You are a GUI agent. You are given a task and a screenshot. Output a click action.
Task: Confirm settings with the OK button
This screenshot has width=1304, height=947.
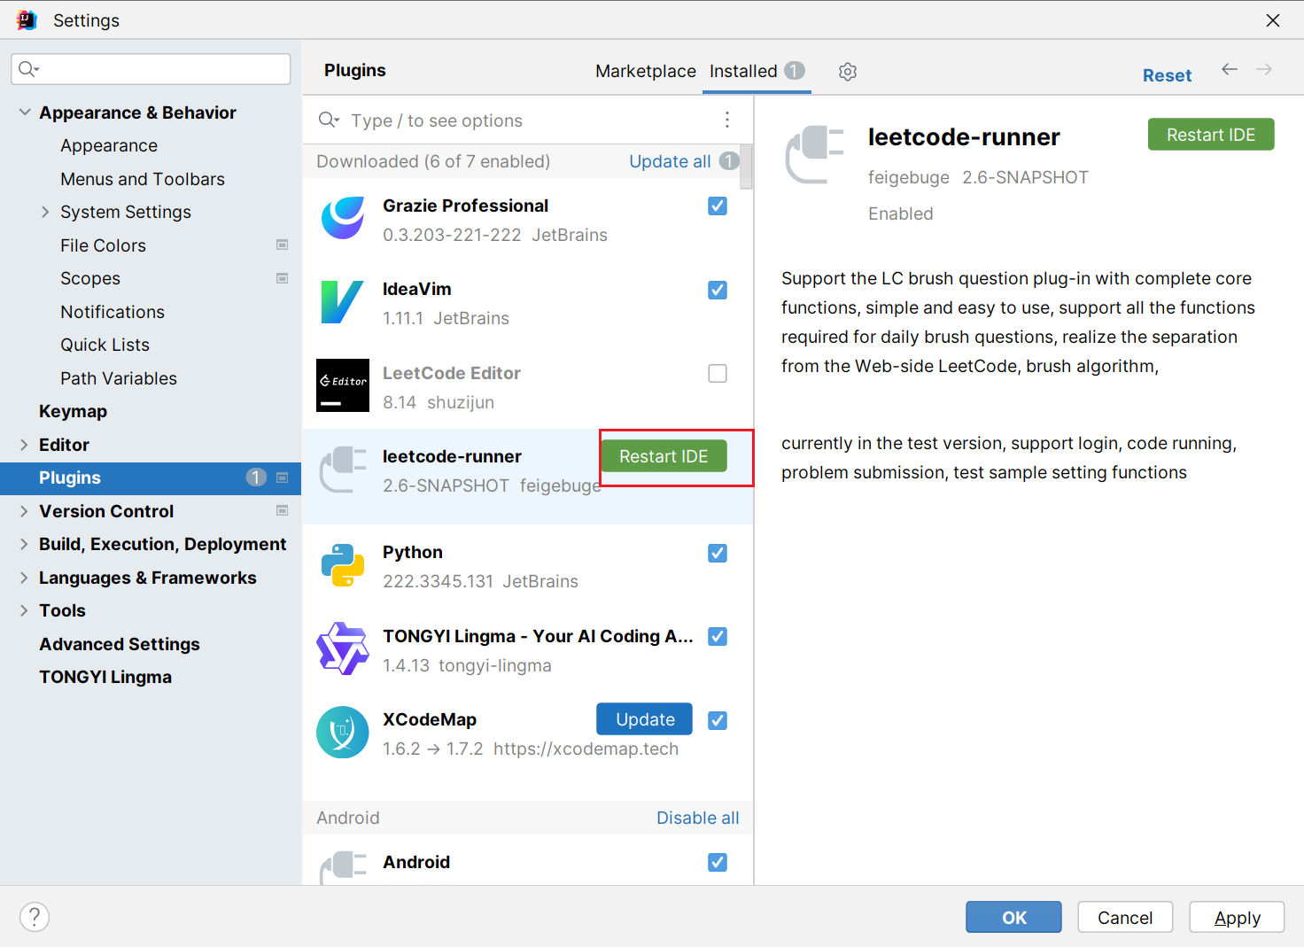[x=1013, y=918]
